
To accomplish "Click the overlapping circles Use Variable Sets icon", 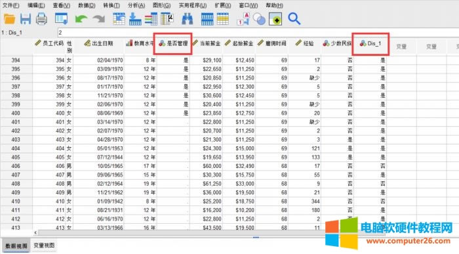I will (259, 19).
